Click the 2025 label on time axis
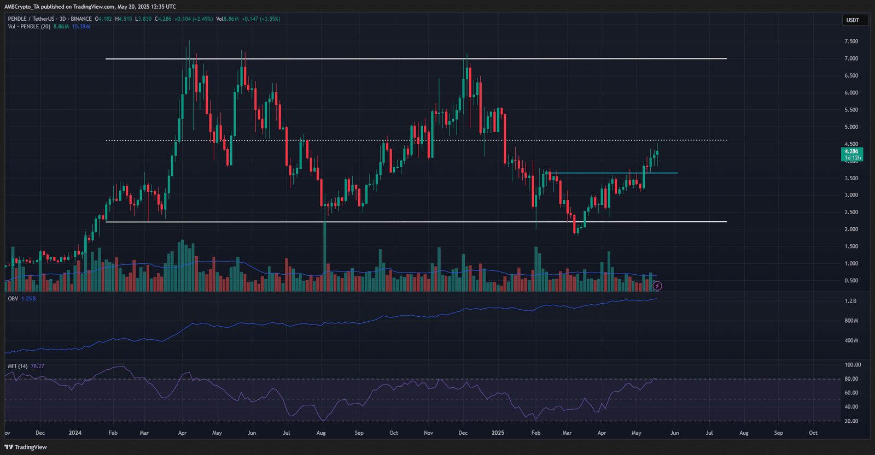This screenshot has width=875, height=455. click(498, 433)
